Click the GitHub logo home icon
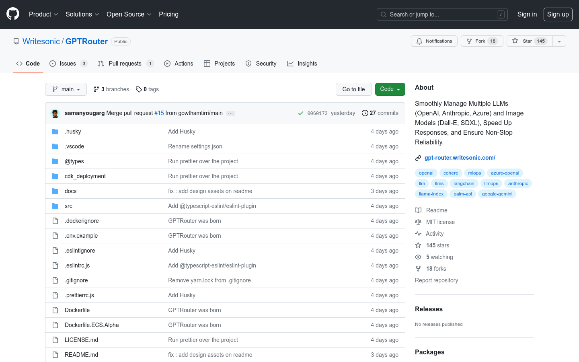The image size is (579, 362). pos(13,14)
